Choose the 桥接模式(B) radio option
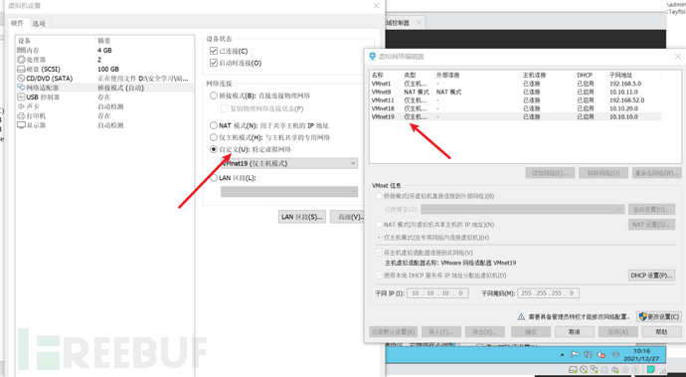Image resolution: width=686 pixels, height=377 pixels. [214, 95]
